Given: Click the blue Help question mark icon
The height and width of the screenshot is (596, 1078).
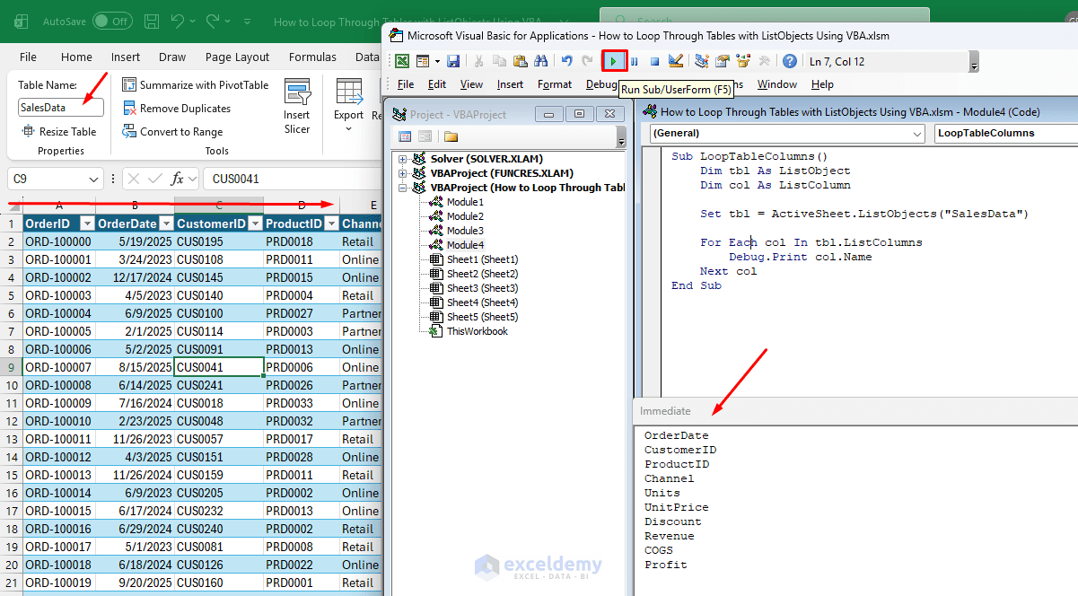Looking at the screenshot, I should point(790,61).
